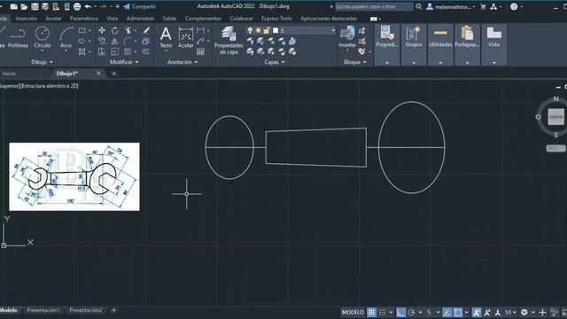Open the Express Tools tab
Screen dimensions: 567x319
point(276,19)
